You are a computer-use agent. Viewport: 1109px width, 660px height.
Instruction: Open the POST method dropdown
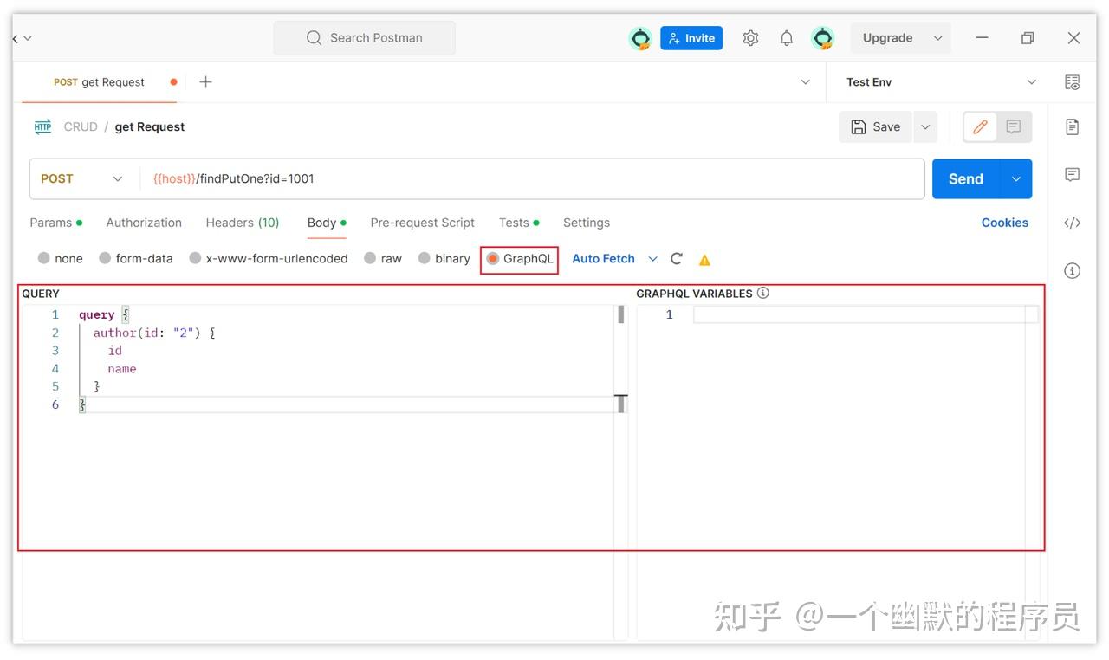coord(82,178)
